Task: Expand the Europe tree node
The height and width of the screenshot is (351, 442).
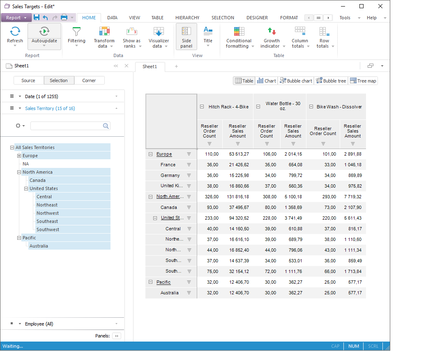Action: pos(19,156)
